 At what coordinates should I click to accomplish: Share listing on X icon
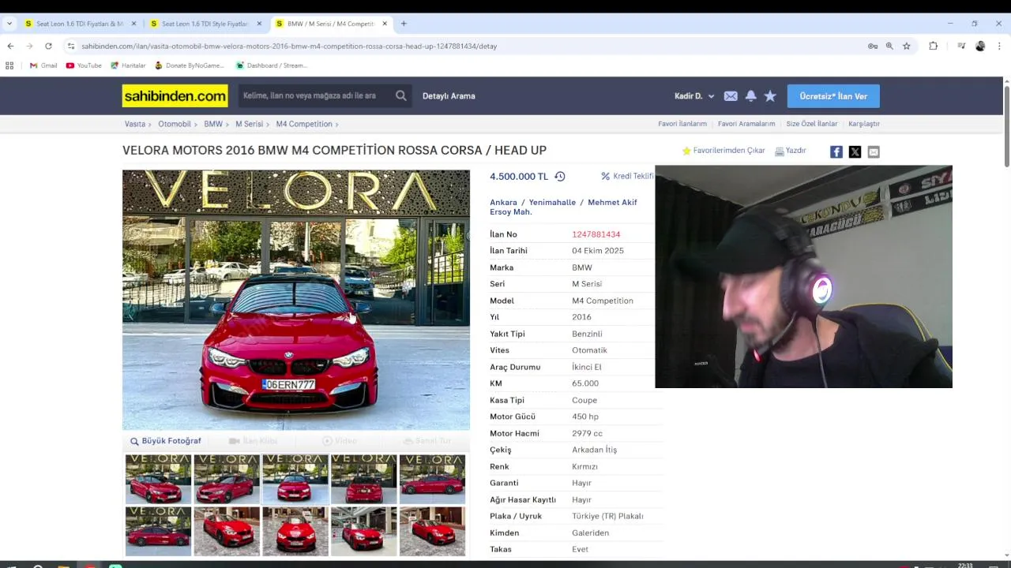(855, 151)
